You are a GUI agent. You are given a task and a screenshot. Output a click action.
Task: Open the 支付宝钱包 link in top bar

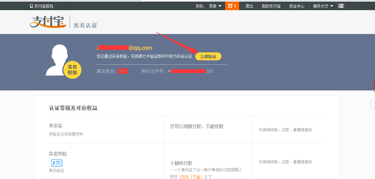44,6
